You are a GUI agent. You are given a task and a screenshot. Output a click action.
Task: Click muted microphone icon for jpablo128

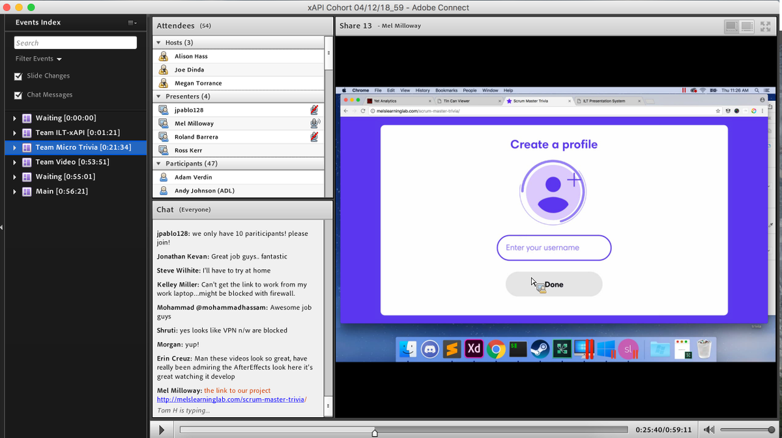315,109
